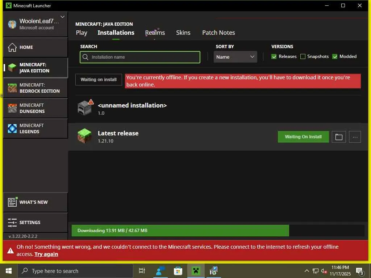The width and height of the screenshot is (371, 278).
Task: Select Minecraft: Bedrock Edition in sidebar
Action: tap(36, 88)
